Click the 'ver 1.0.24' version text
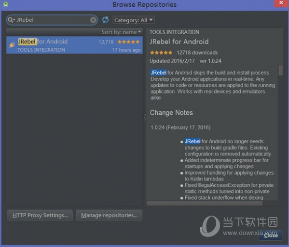289x247 pixels. click(x=210, y=61)
